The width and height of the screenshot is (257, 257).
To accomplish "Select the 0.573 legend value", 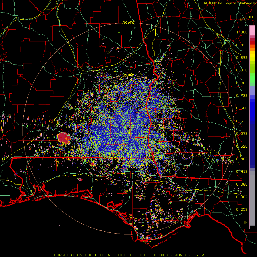I will 242,134.
